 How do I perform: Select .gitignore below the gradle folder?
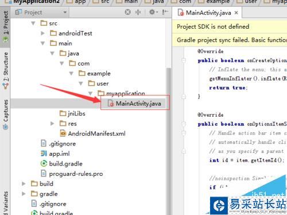[x=53, y=204]
